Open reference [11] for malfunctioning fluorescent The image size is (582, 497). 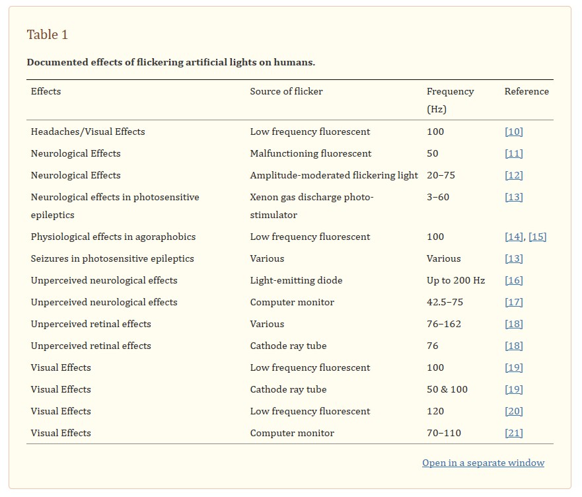[514, 154]
